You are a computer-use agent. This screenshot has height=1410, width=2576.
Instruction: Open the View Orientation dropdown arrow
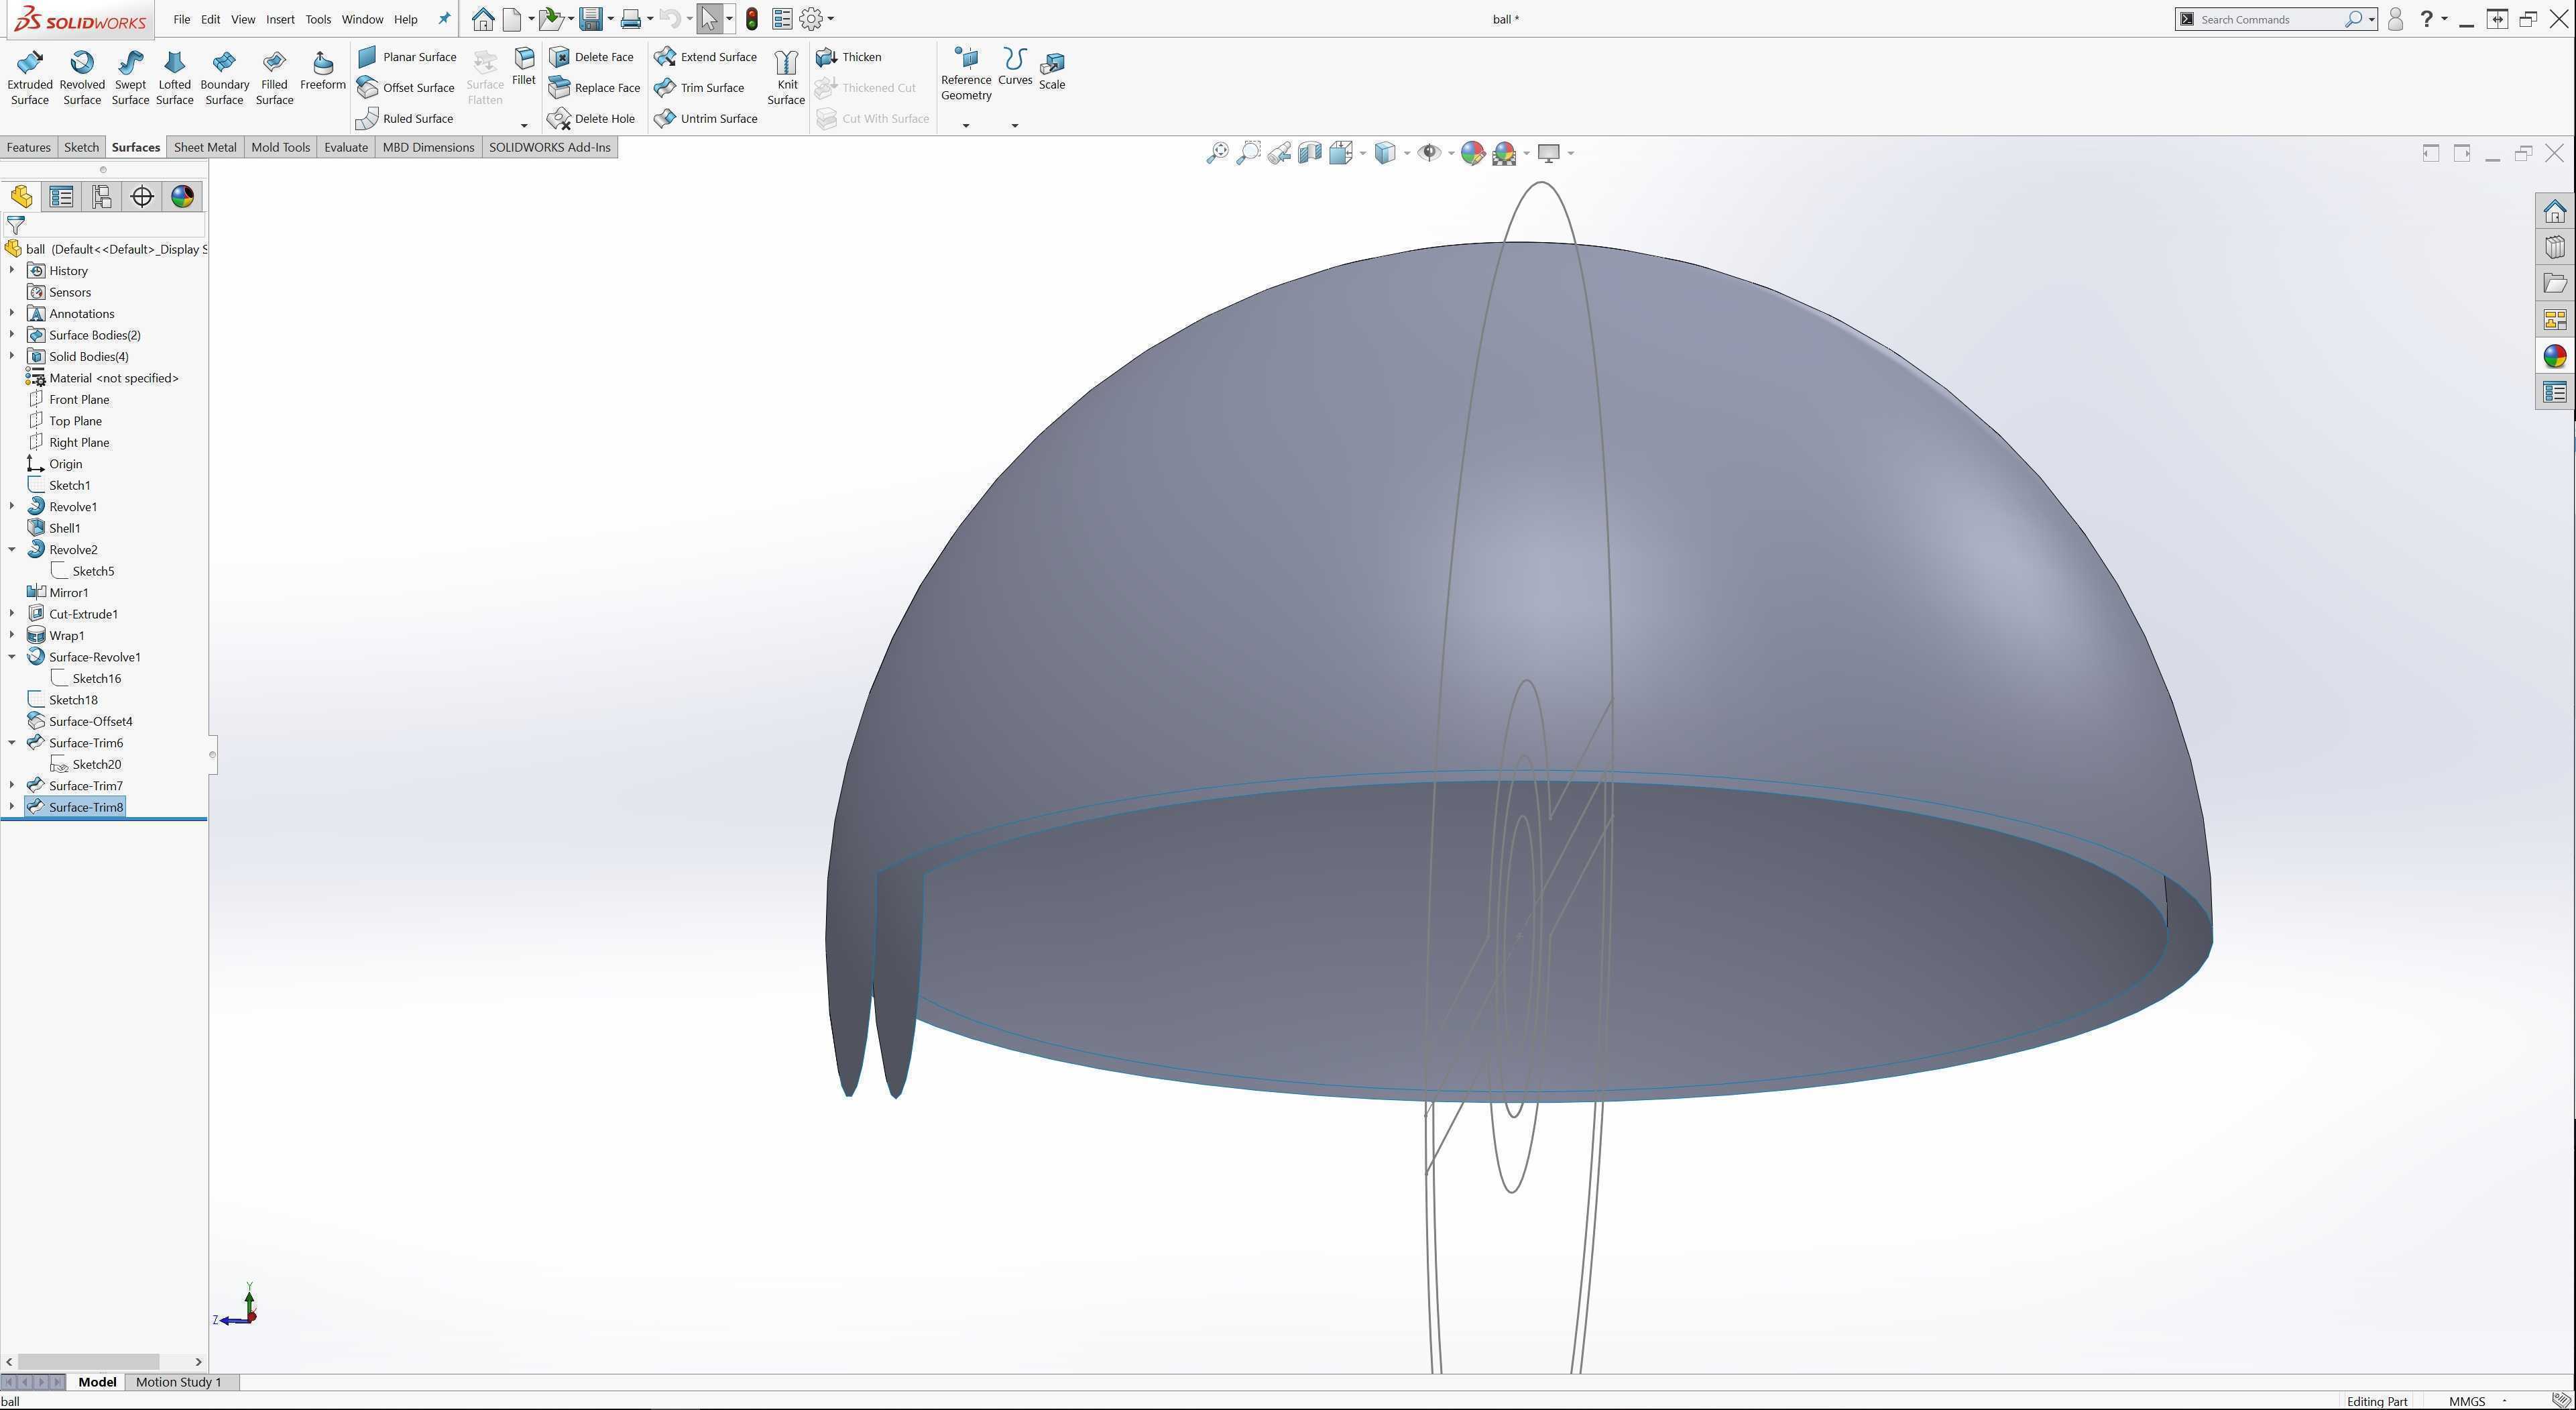point(1363,153)
